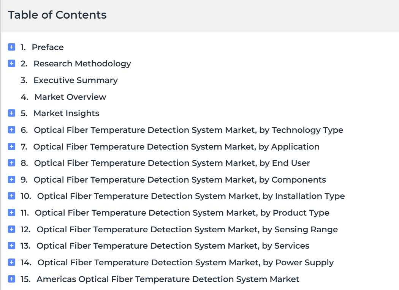
Task: Expand Market Insights plus icon
Action: (x=11, y=113)
